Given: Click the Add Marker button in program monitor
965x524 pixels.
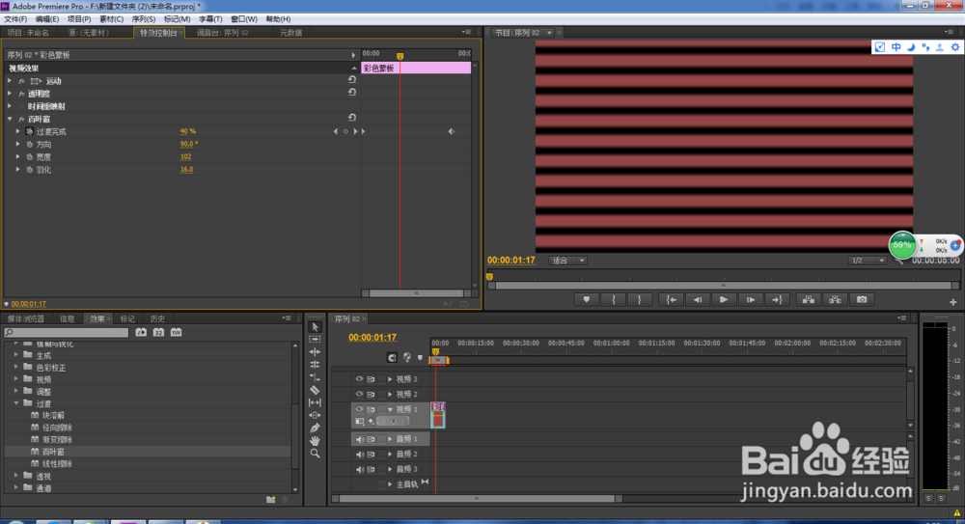Looking at the screenshot, I should click(x=587, y=300).
